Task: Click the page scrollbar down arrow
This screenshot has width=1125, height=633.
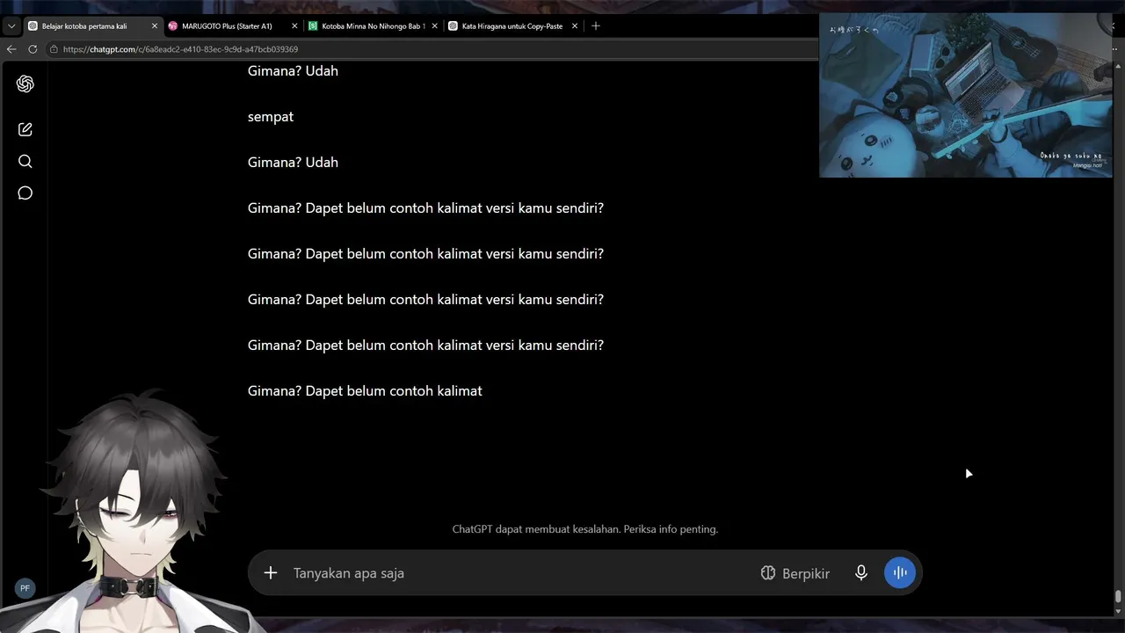Action: click(1118, 611)
